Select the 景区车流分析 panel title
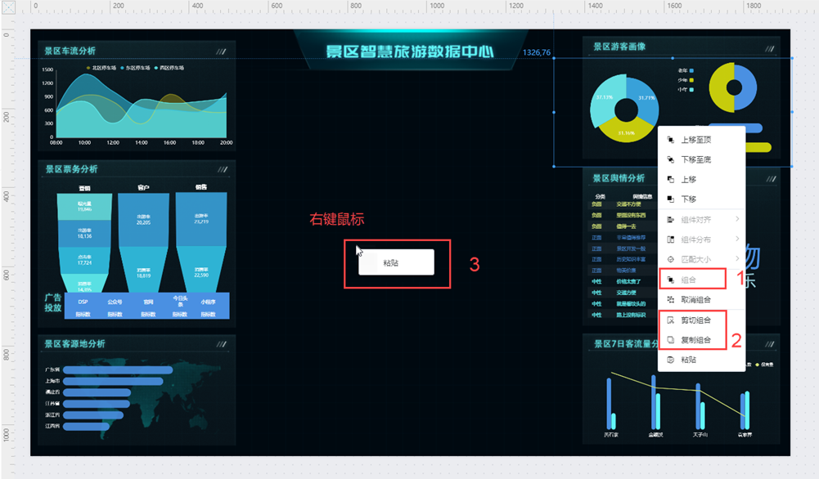 (70, 51)
